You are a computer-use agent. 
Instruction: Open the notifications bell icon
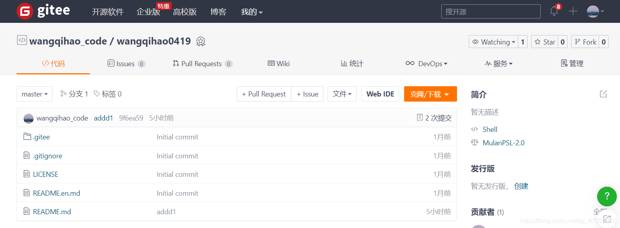point(554,11)
